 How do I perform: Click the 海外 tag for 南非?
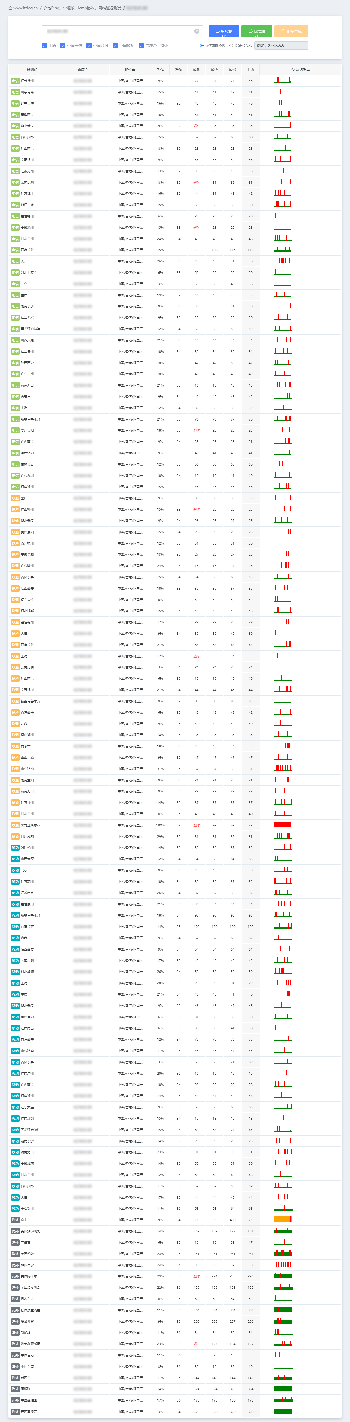tap(15, 1219)
